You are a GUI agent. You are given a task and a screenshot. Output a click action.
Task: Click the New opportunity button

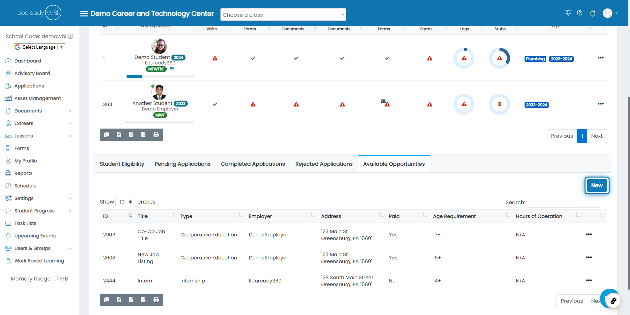tap(597, 185)
